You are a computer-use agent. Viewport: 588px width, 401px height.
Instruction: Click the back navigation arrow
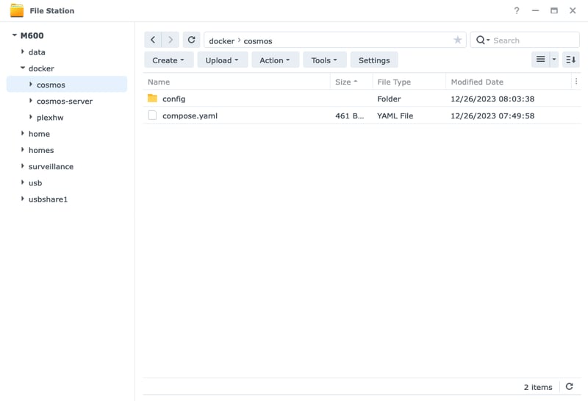(153, 40)
